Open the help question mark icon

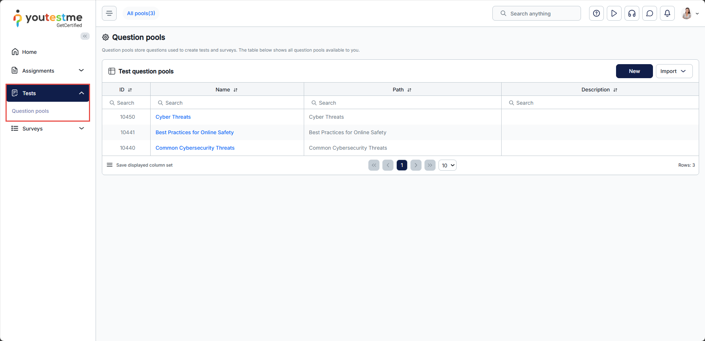[x=596, y=13]
